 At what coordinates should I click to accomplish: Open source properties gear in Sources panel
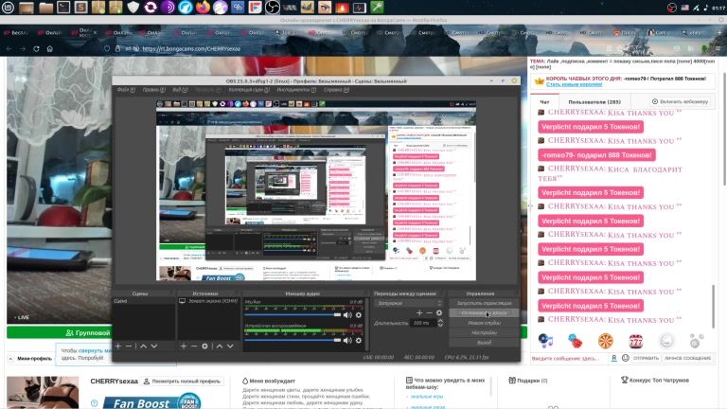coord(204,346)
